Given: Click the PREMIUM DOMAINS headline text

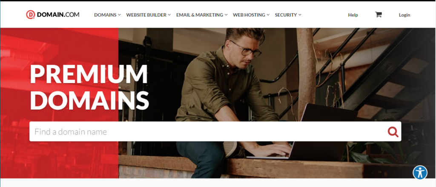Looking at the screenshot, I should tap(89, 87).
